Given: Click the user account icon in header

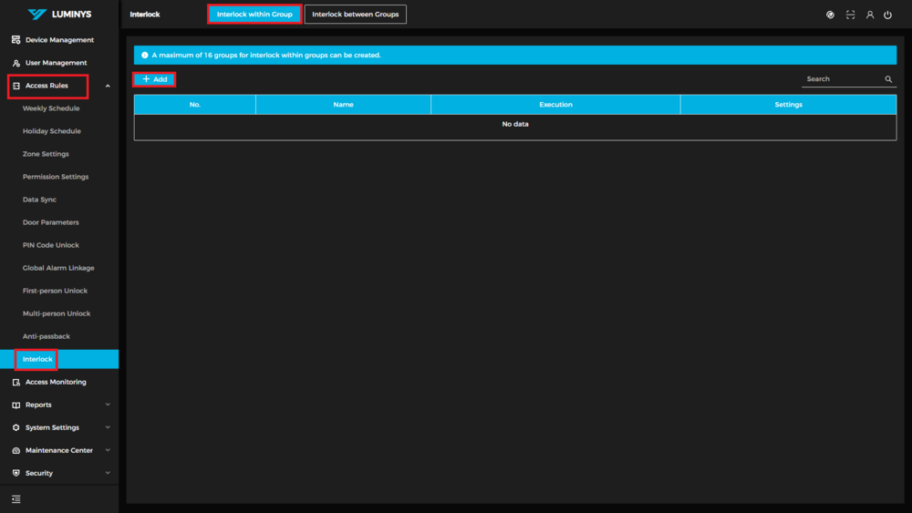Looking at the screenshot, I should [x=870, y=15].
